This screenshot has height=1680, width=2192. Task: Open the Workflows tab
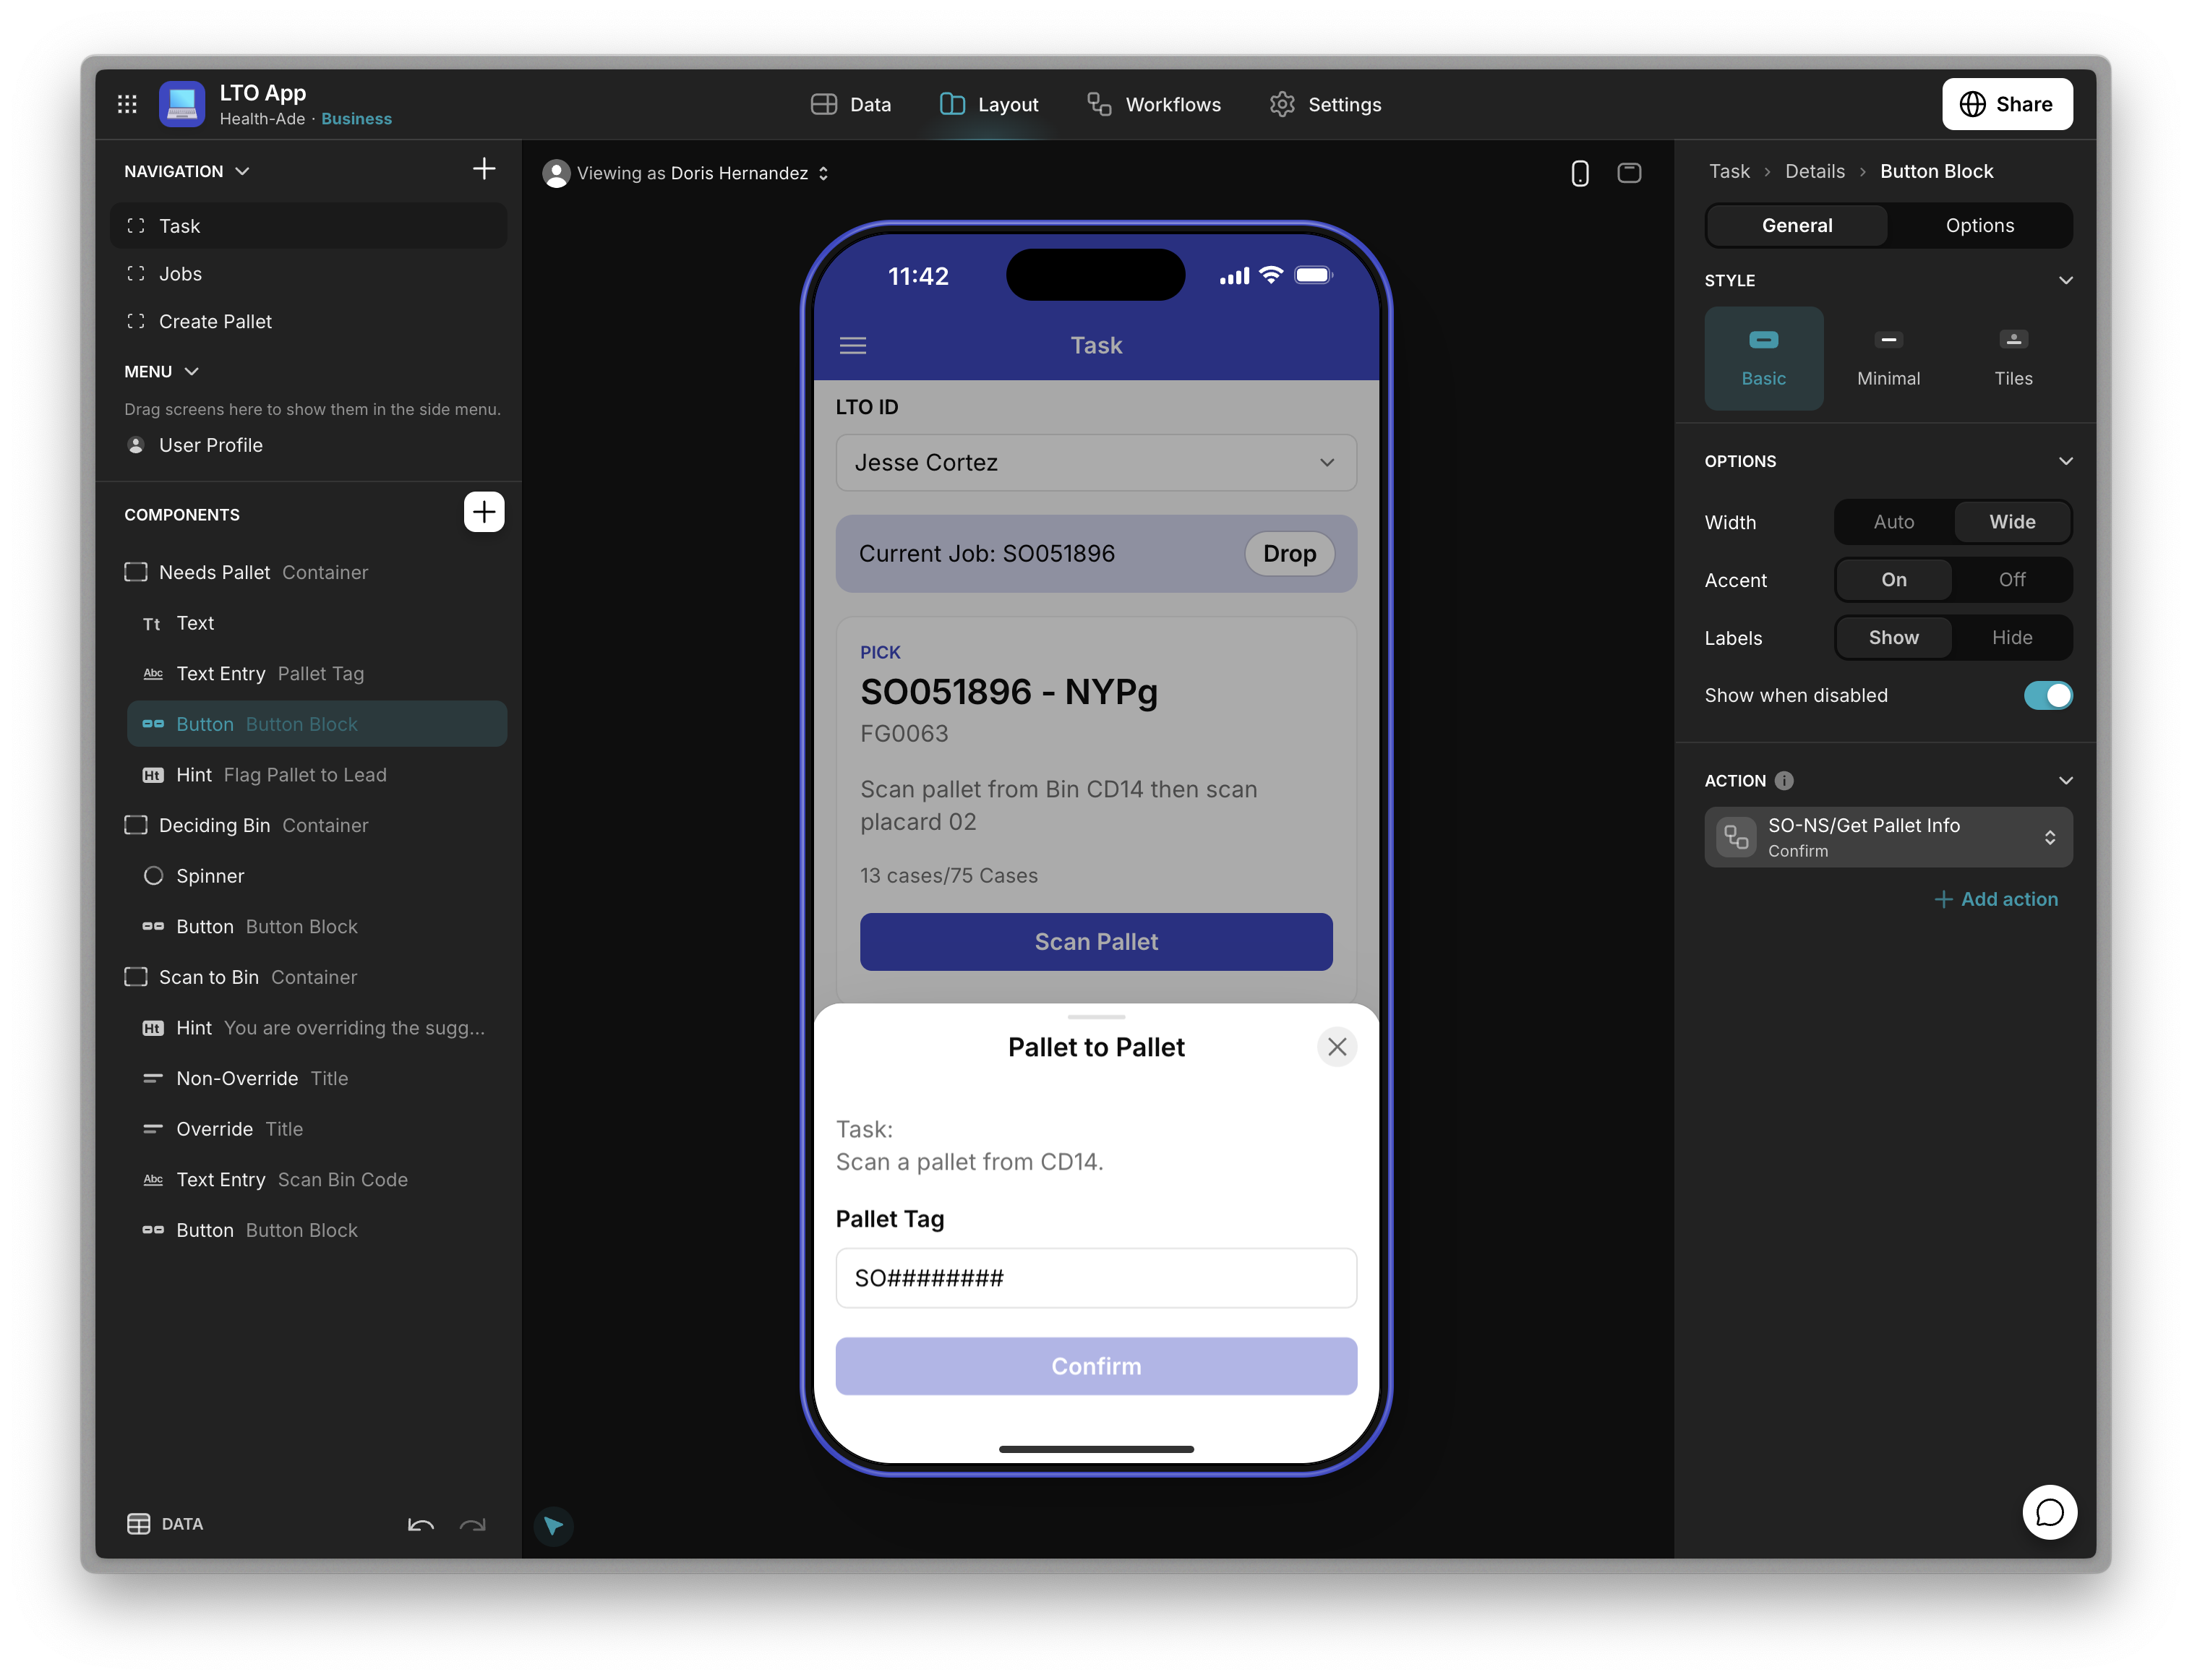(1154, 105)
